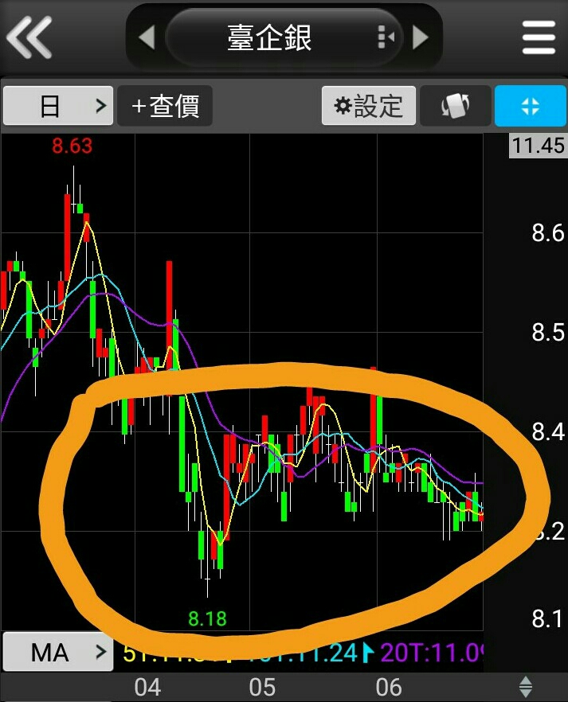Select the 臺企銀 stock name title

[x=269, y=37]
